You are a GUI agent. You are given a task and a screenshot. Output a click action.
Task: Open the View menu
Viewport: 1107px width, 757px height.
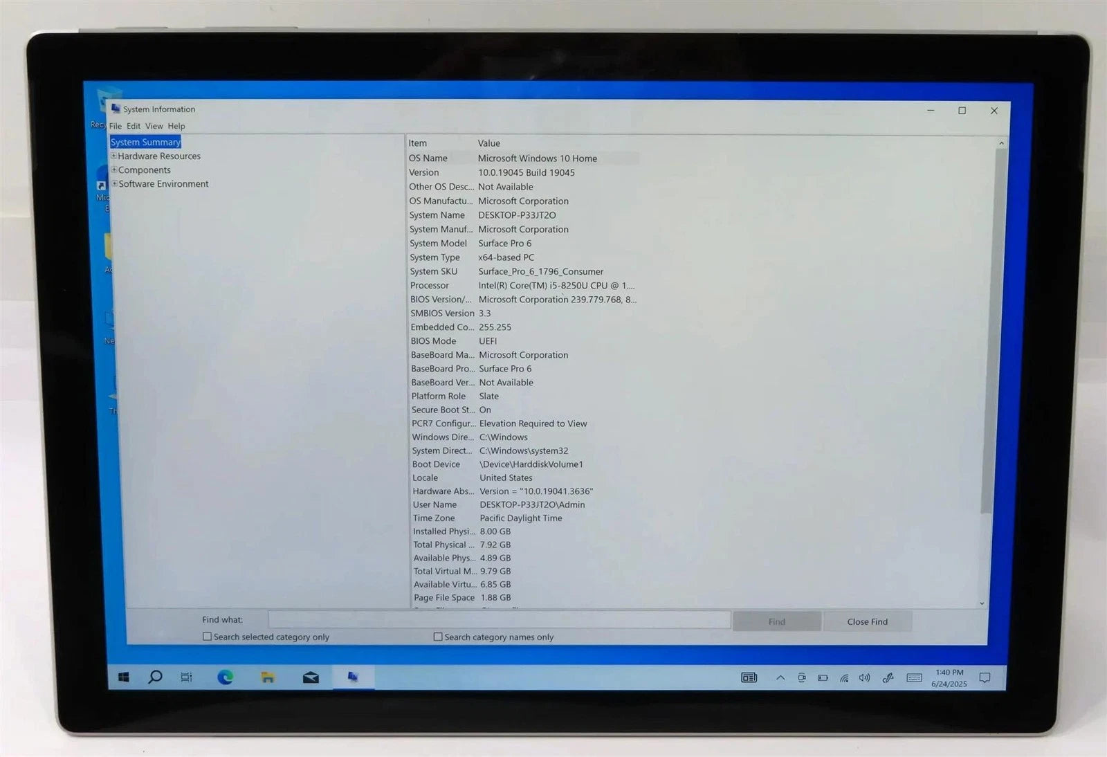tap(154, 126)
